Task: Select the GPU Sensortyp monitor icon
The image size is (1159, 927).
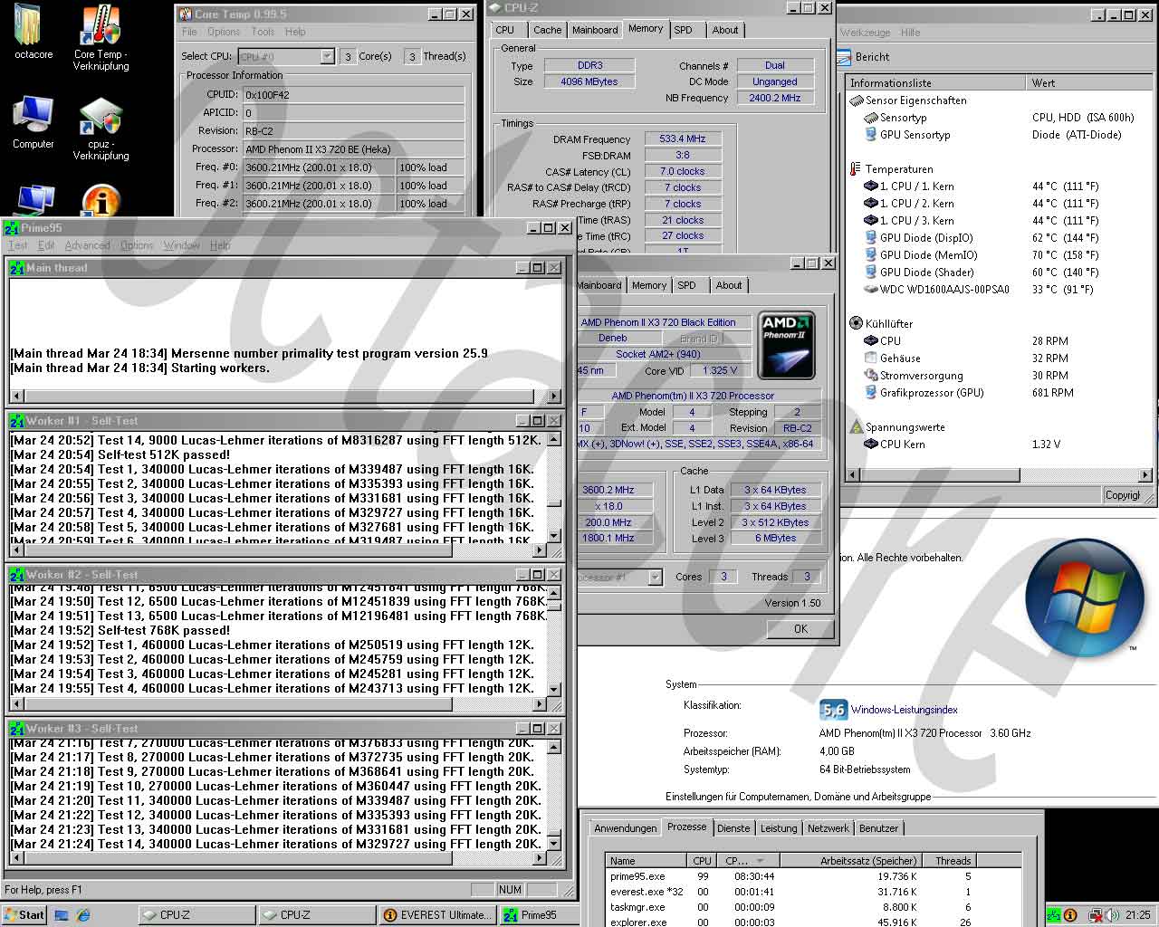Action: pos(871,135)
